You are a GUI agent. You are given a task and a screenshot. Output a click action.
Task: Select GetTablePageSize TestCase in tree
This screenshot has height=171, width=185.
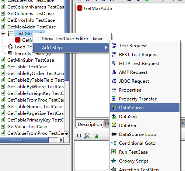point(35,113)
